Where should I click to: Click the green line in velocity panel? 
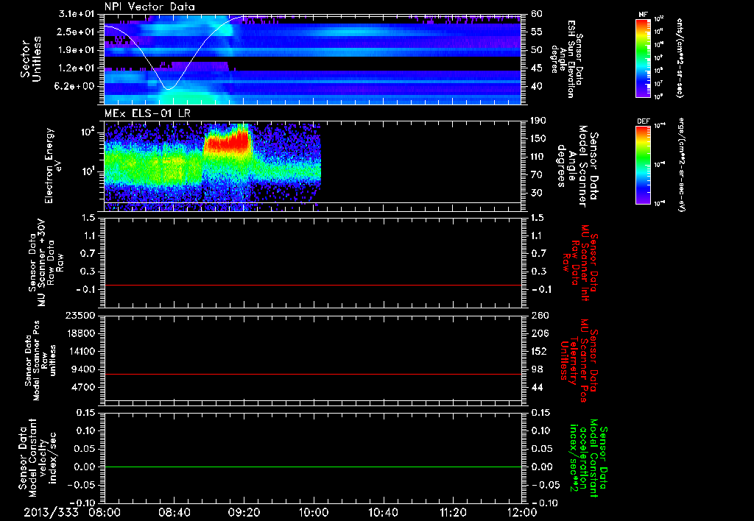click(312, 467)
